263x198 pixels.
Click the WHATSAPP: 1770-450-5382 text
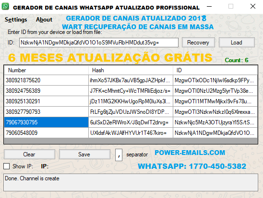(192, 166)
